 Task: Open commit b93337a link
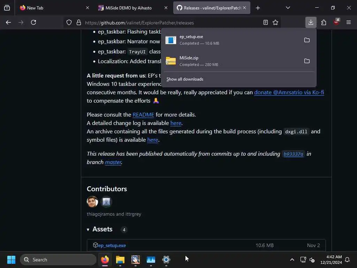293,154
